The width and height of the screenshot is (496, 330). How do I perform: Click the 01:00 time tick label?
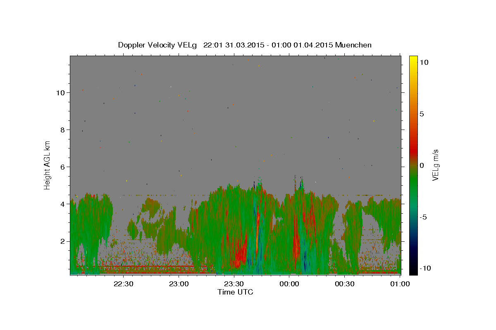[400, 284]
